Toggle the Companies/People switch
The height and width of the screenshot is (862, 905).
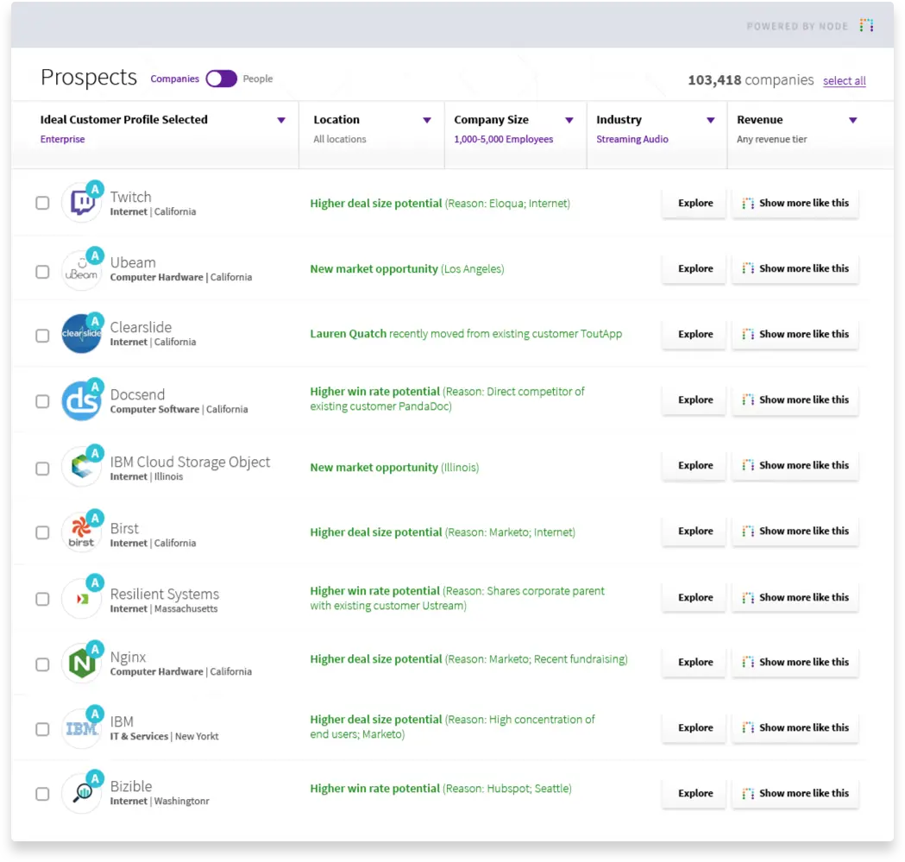[x=221, y=79]
